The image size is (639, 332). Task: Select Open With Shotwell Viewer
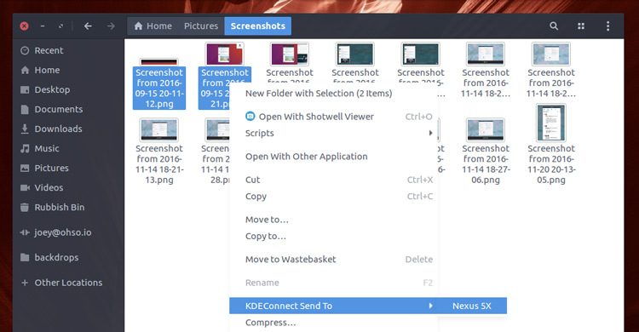[x=316, y=117]
